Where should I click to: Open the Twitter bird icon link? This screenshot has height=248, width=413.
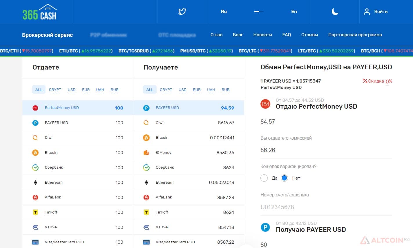tap(182, 12)
